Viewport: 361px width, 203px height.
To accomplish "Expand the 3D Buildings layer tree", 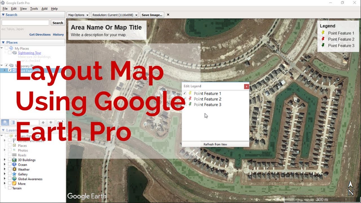I will pyautogui.click(x=5, y=160).
